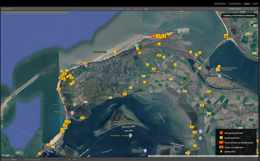Click the Vogelobservatorium Tij purple camera pin

[x=218, y=68]
